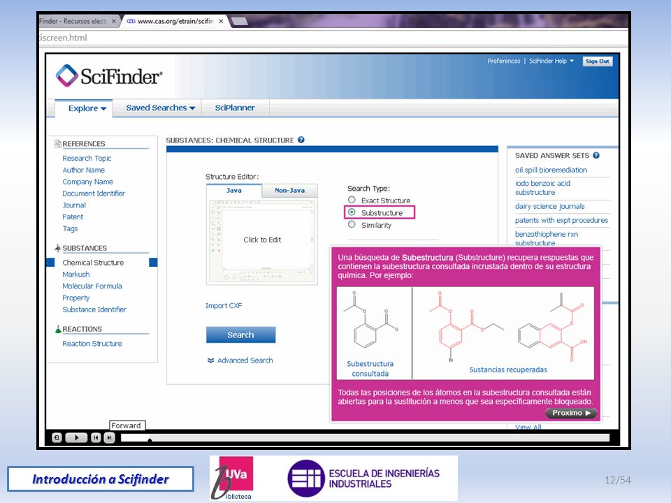This screenshot has width=671, height=503.
Task: Open a new browser tab
Action: (239, 21)
